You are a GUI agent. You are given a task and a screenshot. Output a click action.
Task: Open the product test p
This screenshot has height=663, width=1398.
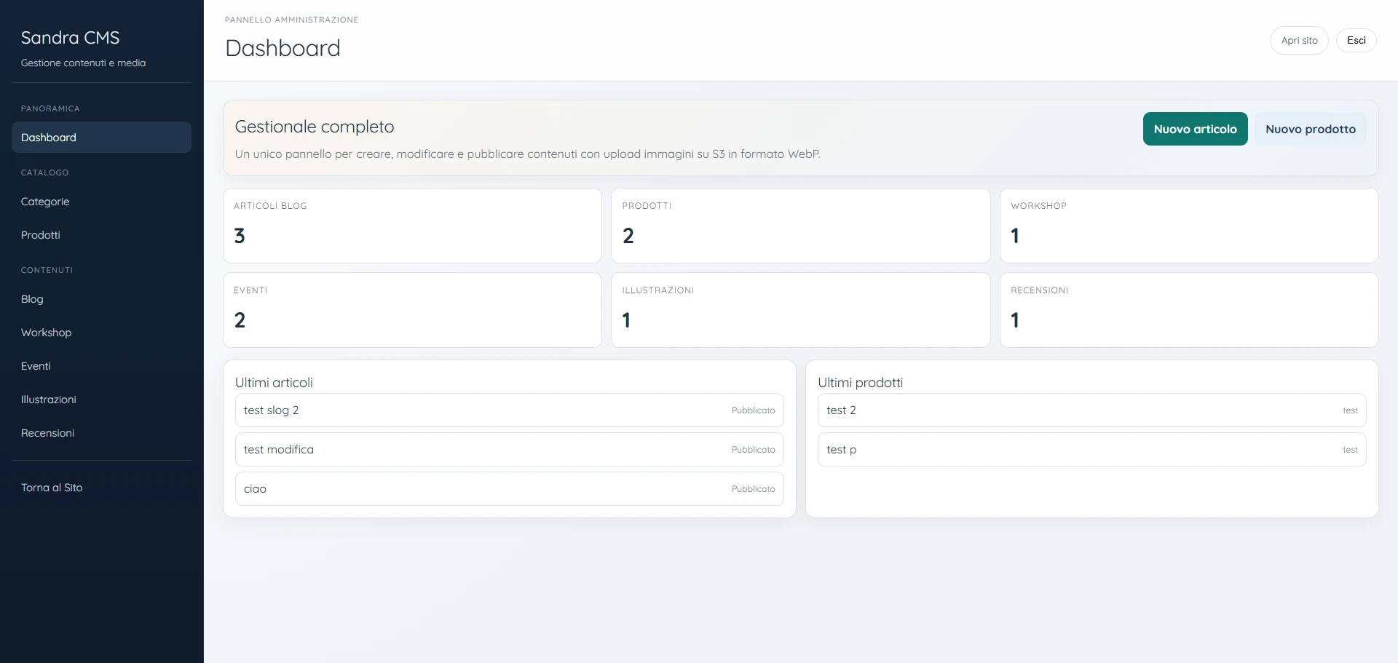1092,449
